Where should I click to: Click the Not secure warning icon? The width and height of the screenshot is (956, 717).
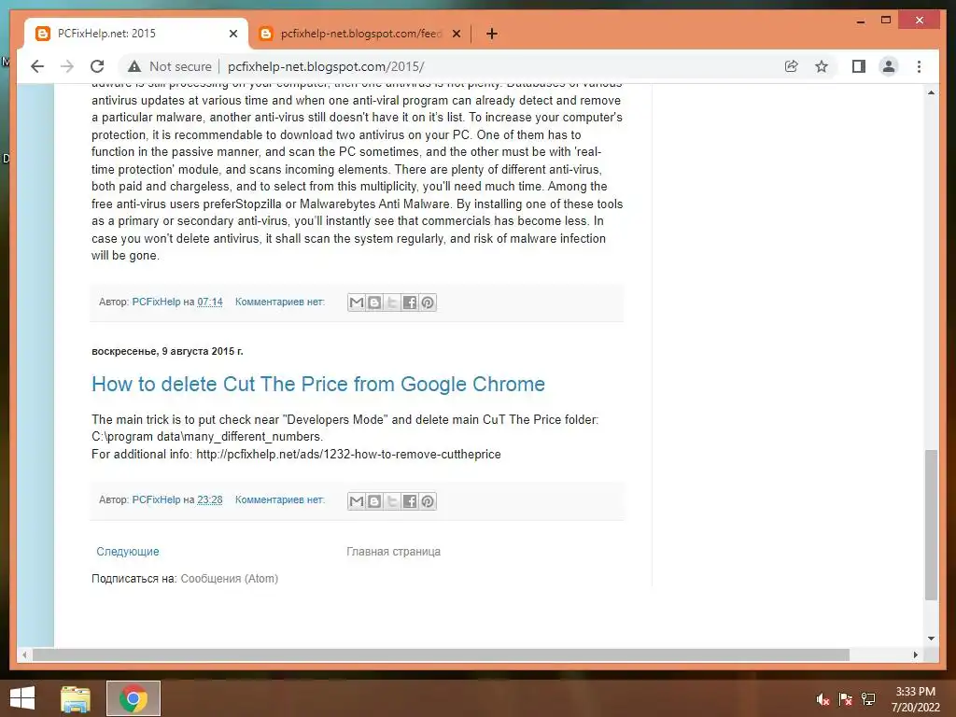click(134, 66)
